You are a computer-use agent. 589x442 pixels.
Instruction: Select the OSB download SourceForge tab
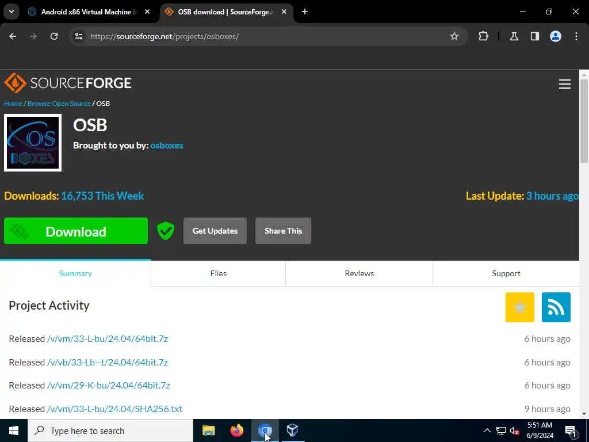click(225, 12)
